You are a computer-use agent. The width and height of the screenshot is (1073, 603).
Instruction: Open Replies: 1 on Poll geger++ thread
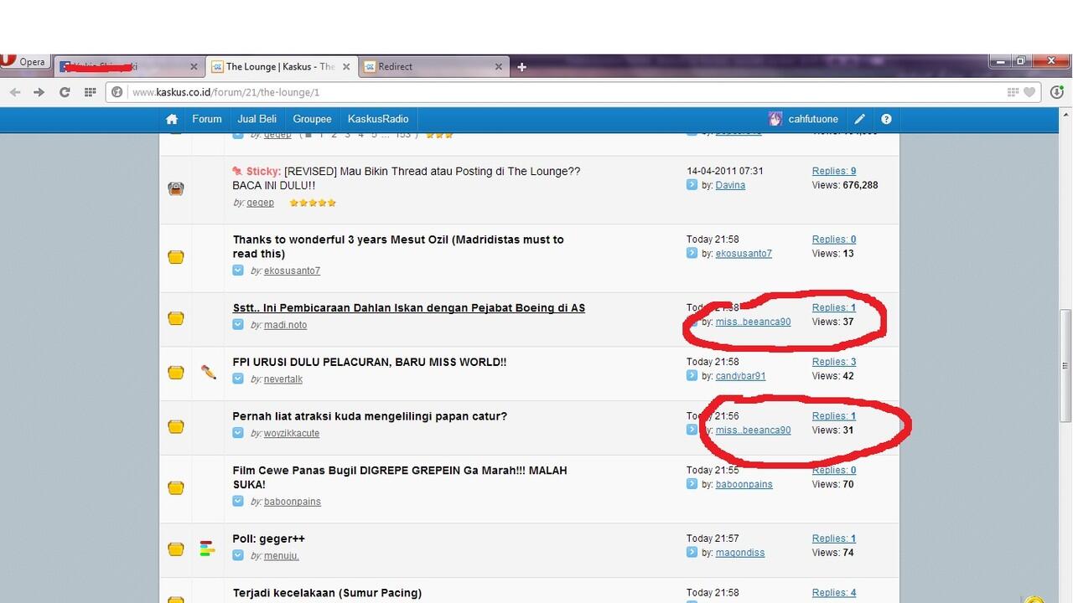click(x=834, y=539)
